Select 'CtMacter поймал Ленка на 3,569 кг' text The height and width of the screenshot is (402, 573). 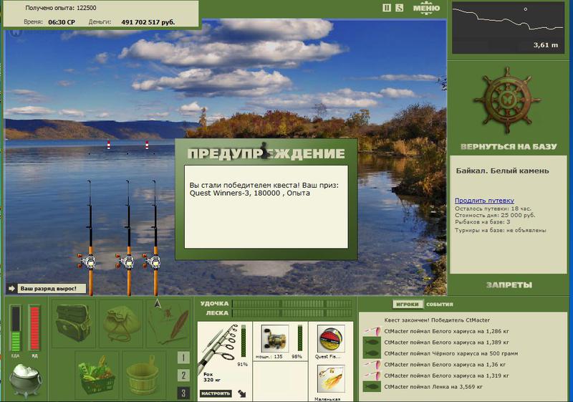click(433, 386)
